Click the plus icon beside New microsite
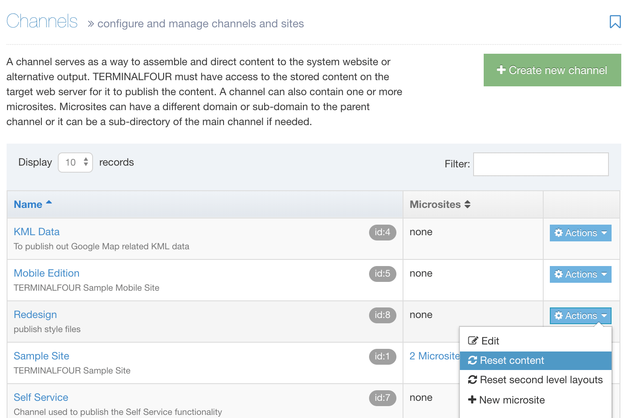627x418 pixels. pyautogui.click(x=472, y=400)
